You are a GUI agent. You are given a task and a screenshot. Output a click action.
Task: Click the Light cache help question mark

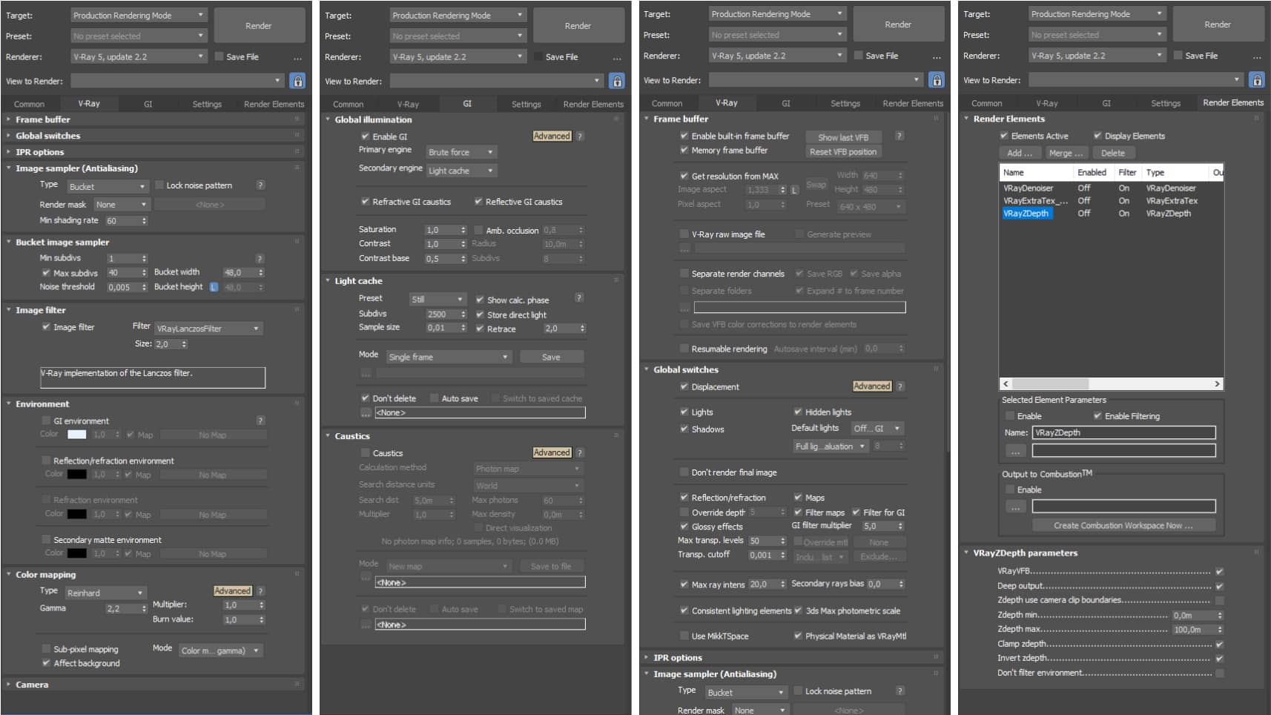579,297
